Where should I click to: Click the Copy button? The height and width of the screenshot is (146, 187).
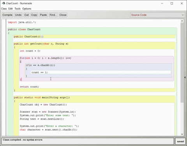(34, 15)
